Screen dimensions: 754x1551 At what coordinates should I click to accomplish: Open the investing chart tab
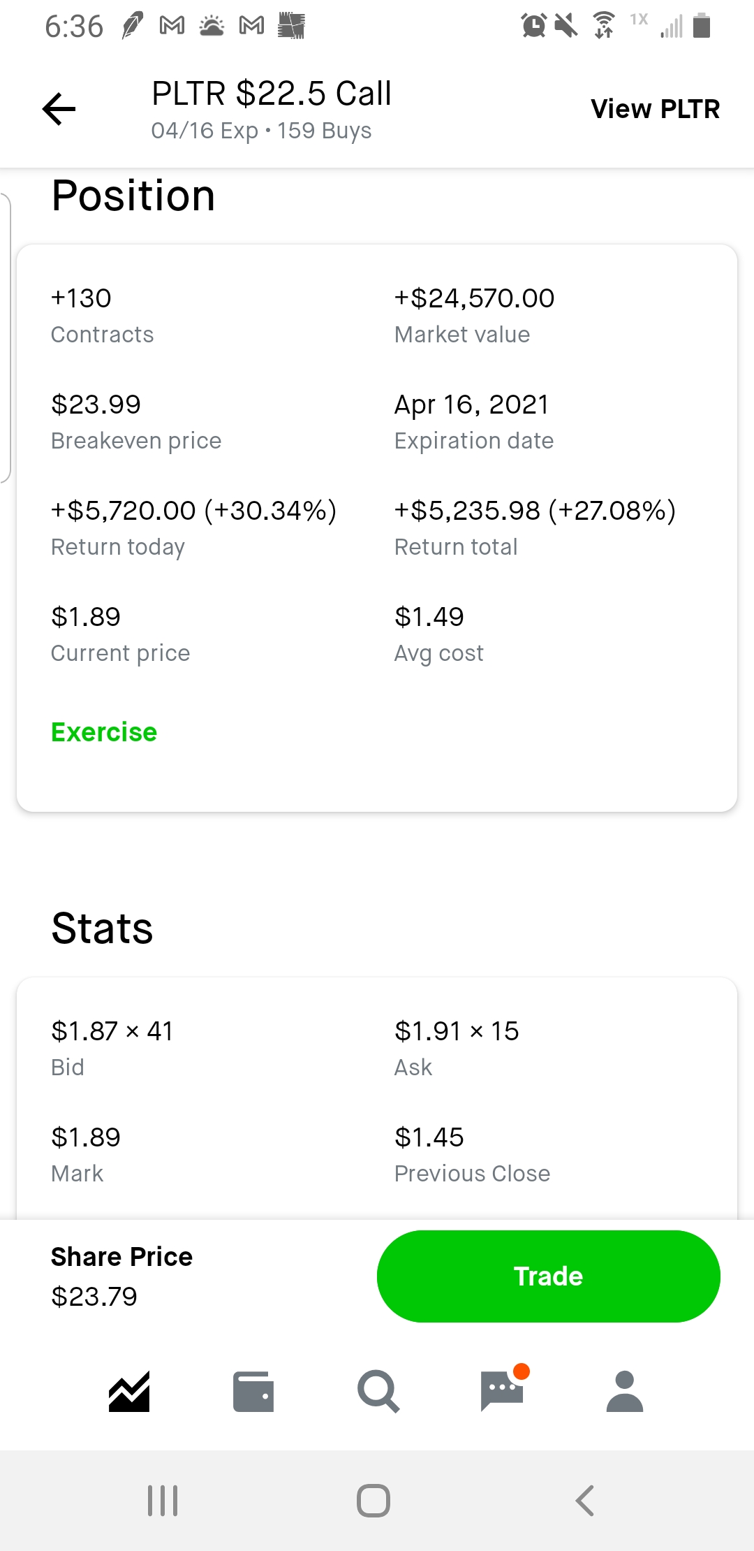coord(129,1392)
